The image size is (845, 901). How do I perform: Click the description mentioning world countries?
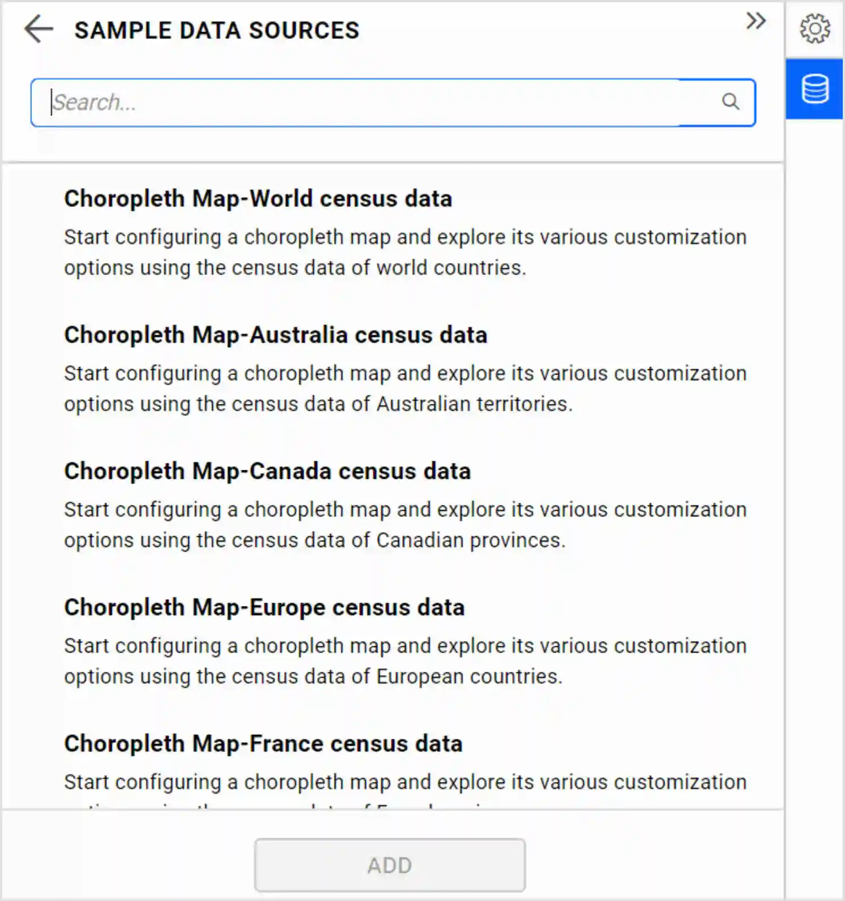click(405, 252)
